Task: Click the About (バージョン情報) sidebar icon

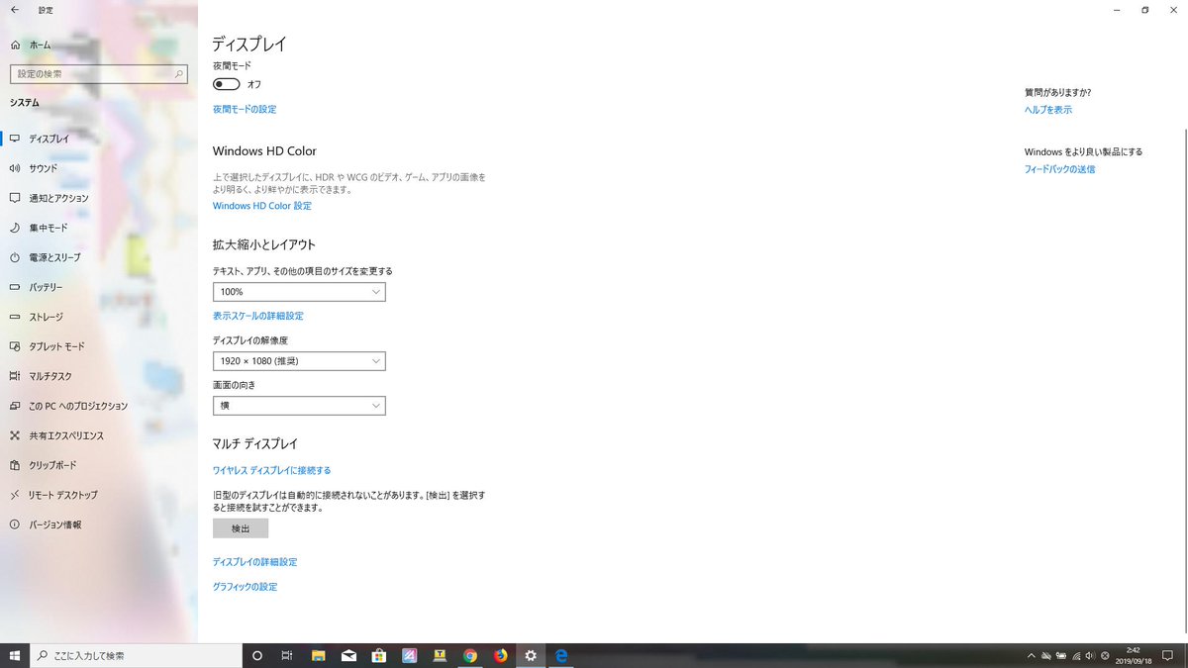Action: tap(15, 525)
